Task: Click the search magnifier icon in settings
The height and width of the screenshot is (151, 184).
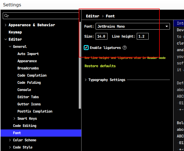Action: [x=6, y=16]
